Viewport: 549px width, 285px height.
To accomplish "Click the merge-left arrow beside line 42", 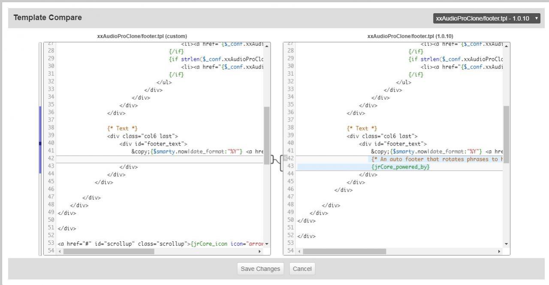I will point(285,158).
